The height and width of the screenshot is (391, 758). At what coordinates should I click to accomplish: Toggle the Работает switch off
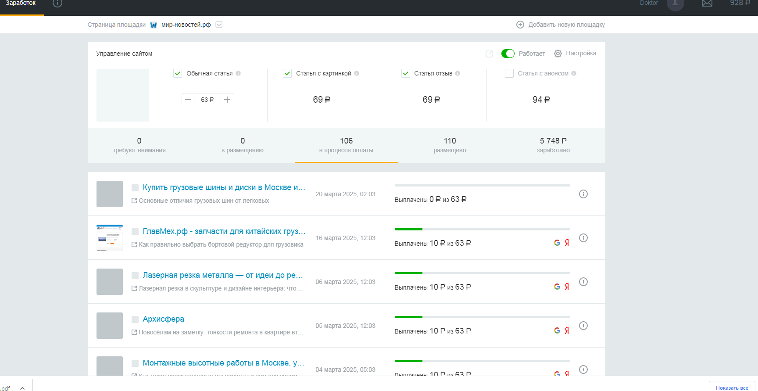point(508,54)
